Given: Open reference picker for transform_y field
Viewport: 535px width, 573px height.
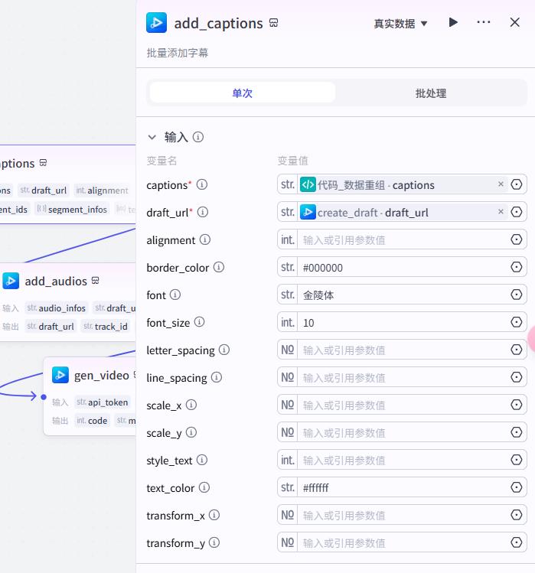Looking at the screenshot, I should [517, 542].
